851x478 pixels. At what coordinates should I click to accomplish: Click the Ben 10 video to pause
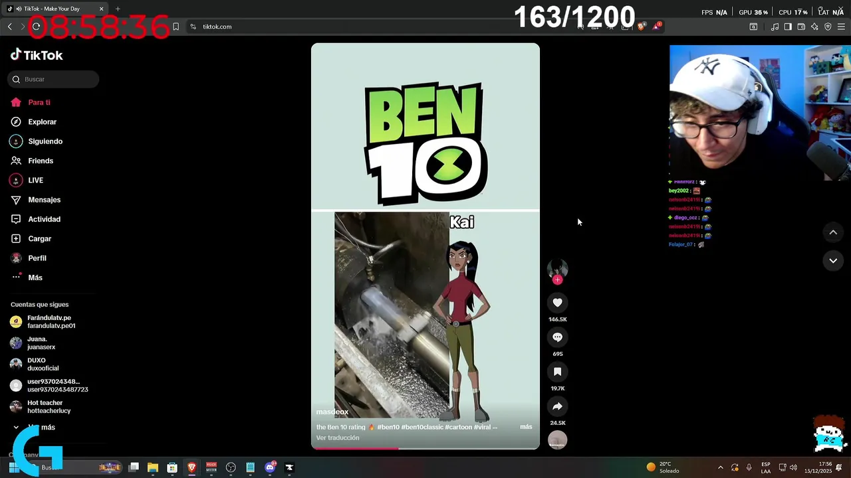[425, 246]
